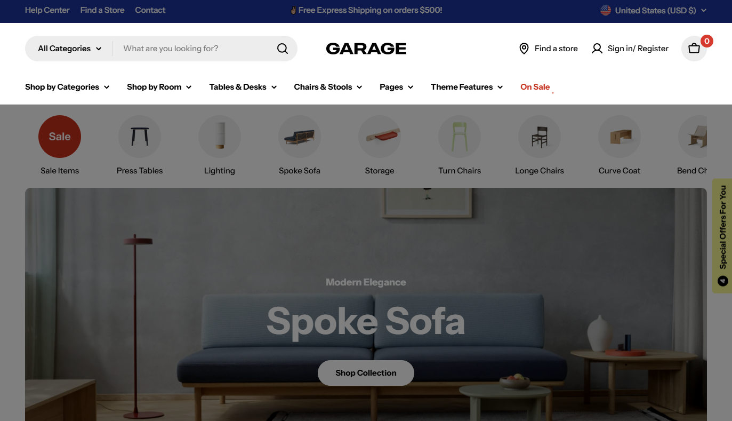Open the Help Center link

(x=47, y=10)
